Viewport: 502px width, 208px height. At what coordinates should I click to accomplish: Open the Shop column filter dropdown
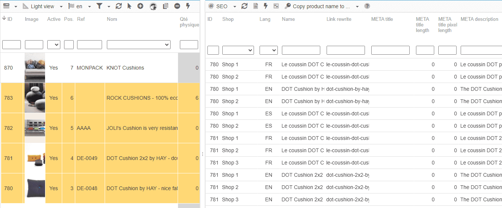pos(238,50)
